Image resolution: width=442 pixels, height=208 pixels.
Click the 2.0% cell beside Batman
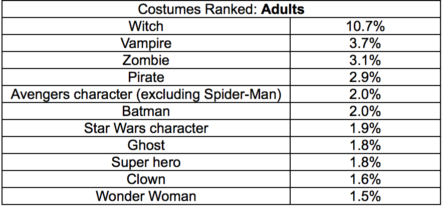point(365,111)
